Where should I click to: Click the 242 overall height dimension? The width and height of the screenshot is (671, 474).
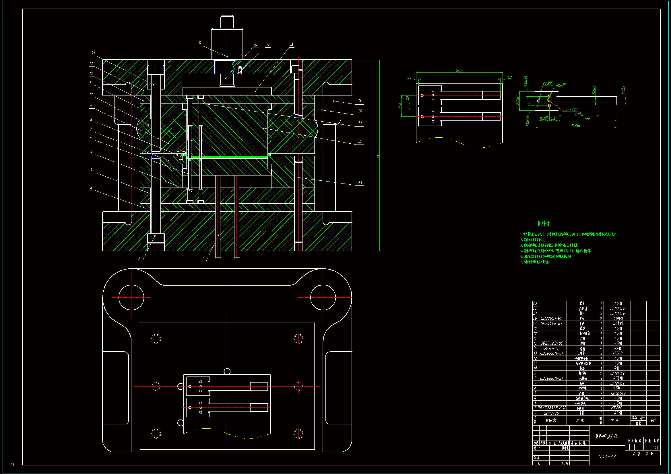[x=378, y=155]
